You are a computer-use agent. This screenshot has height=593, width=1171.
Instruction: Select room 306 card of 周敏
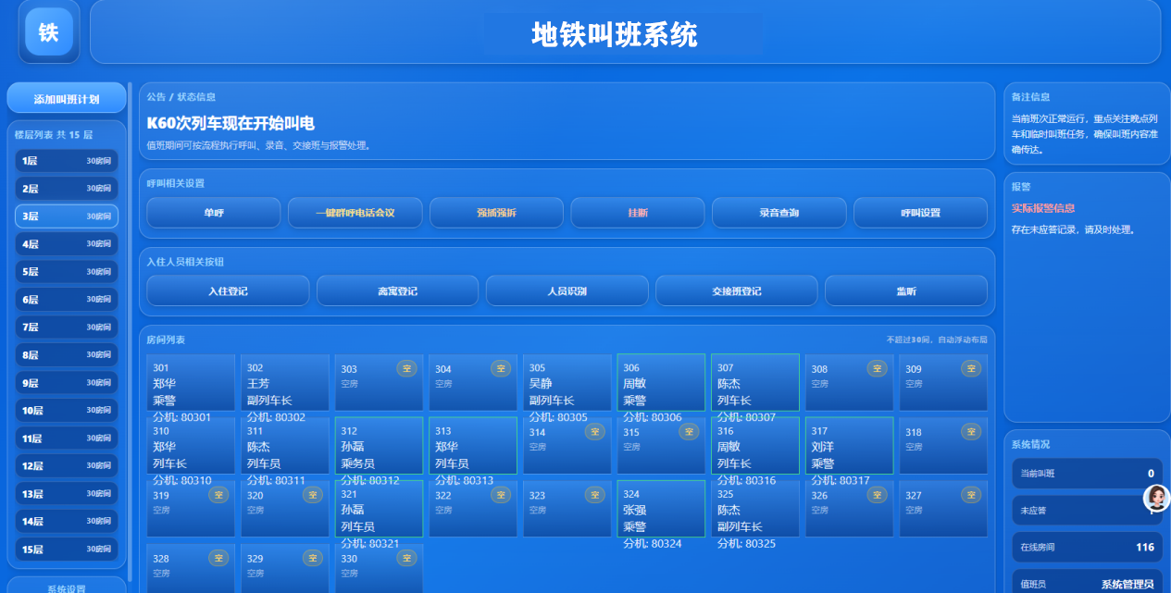click(661, 382)
